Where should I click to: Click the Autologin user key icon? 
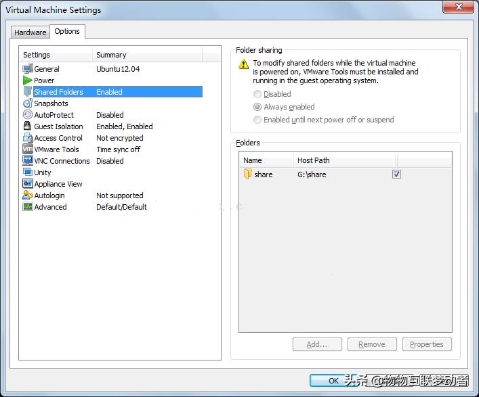pos(28,195)
